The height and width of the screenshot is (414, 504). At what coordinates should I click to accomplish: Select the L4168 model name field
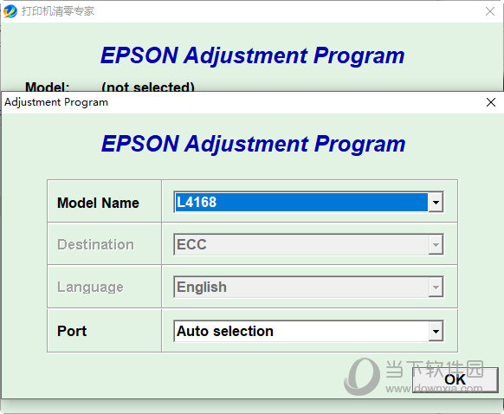click(x=308, y=202)
